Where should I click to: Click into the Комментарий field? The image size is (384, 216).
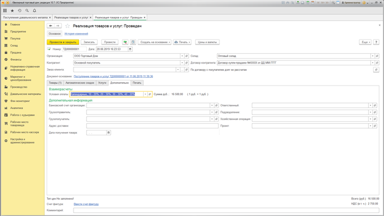click(x=226, y=210)
